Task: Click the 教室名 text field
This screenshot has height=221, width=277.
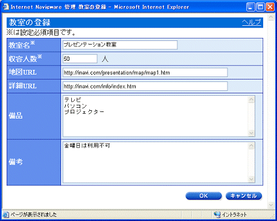Action: (x=120, y=45)
